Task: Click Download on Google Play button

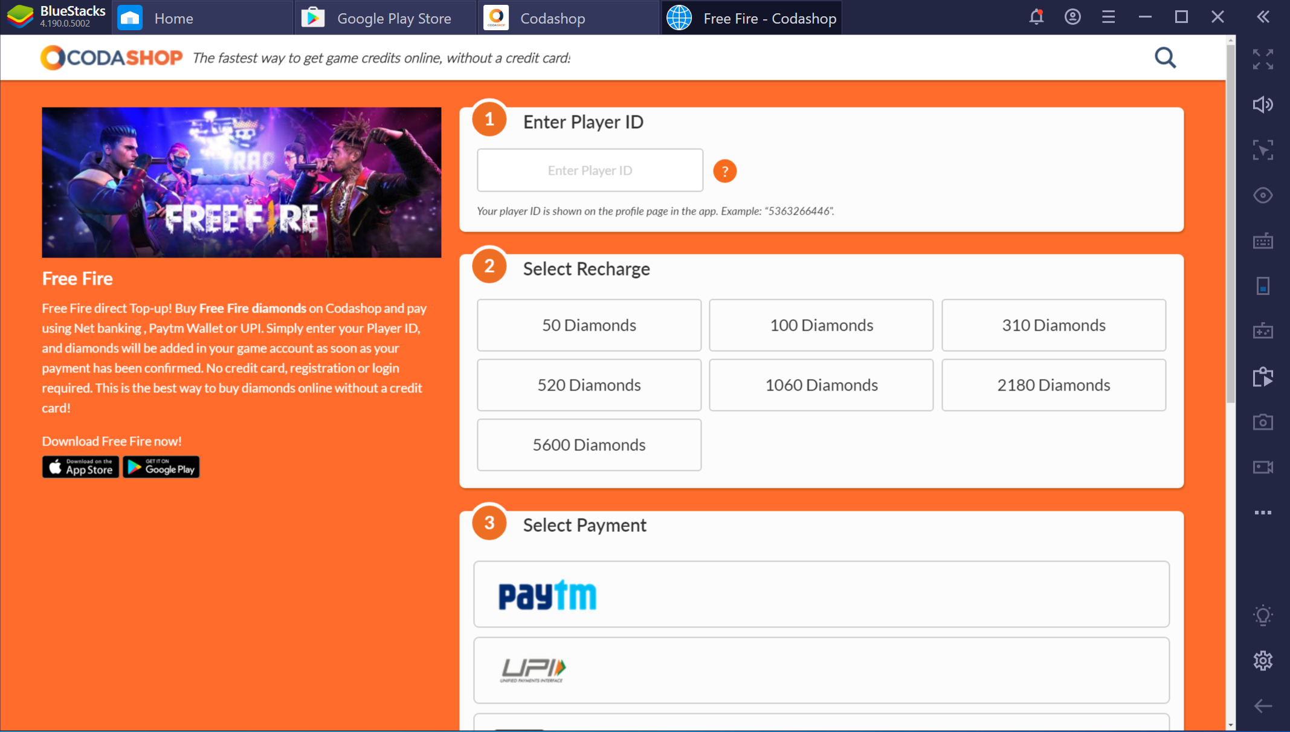Action: click(x=161, y=467)
